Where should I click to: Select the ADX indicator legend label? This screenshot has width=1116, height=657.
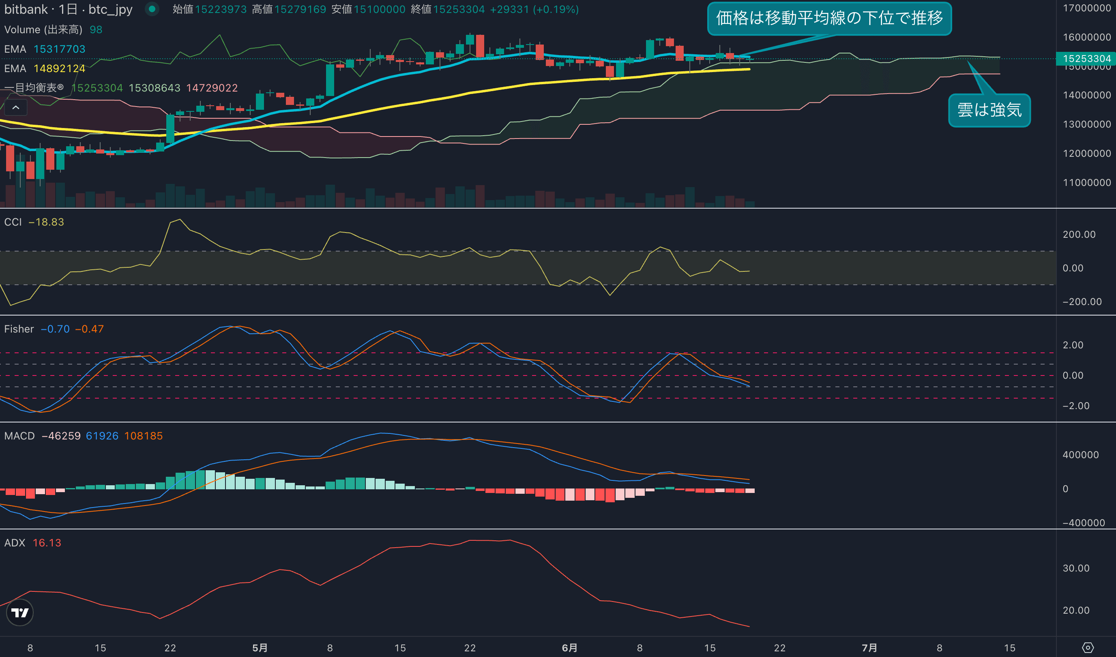(x=15, y=543)
